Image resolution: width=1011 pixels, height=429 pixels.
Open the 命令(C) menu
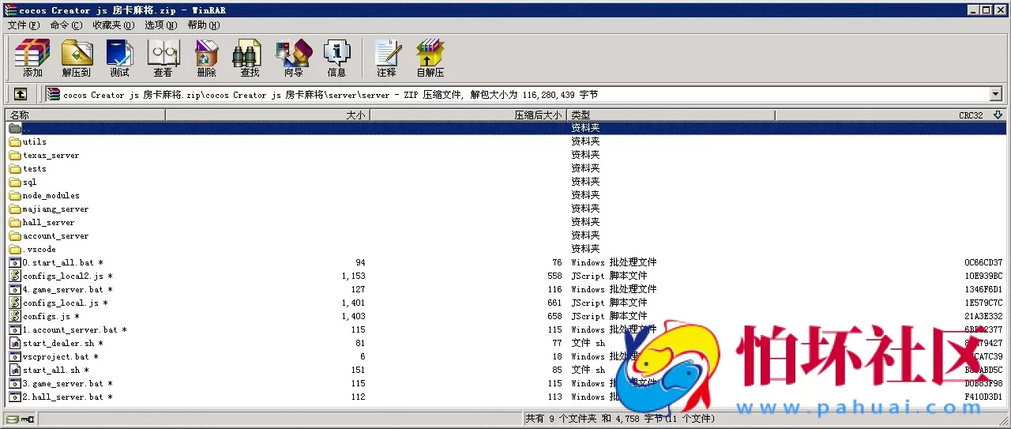(66, 25)
